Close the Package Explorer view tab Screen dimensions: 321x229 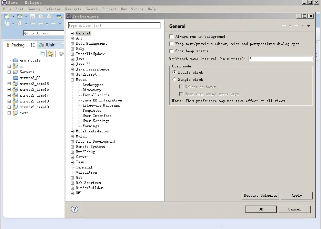tap(33, 45)
